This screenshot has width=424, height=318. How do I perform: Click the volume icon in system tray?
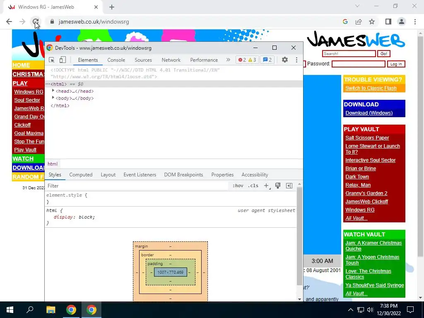(370, 310)
